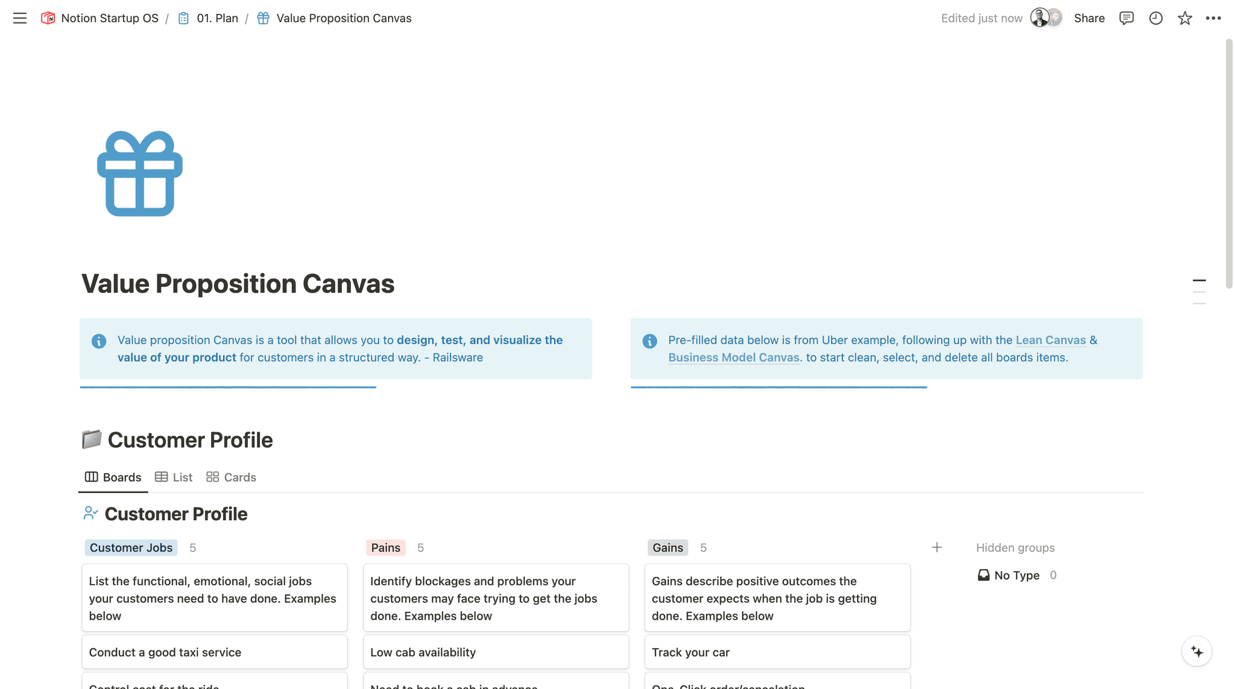The height and width of the screenshot is (689, 1235).
Task: Click the Customer Profile folder icon
Action: (91, 439)
